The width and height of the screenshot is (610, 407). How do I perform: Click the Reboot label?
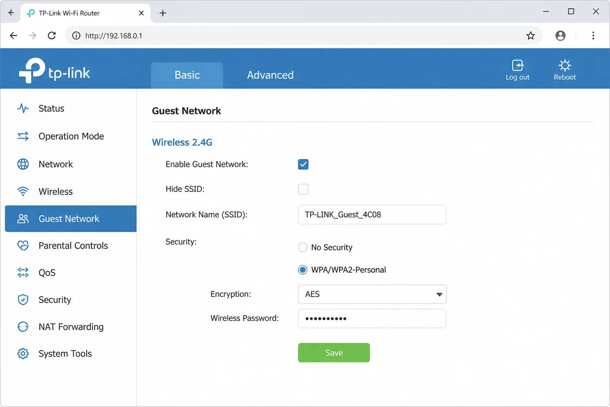point(565,77)
